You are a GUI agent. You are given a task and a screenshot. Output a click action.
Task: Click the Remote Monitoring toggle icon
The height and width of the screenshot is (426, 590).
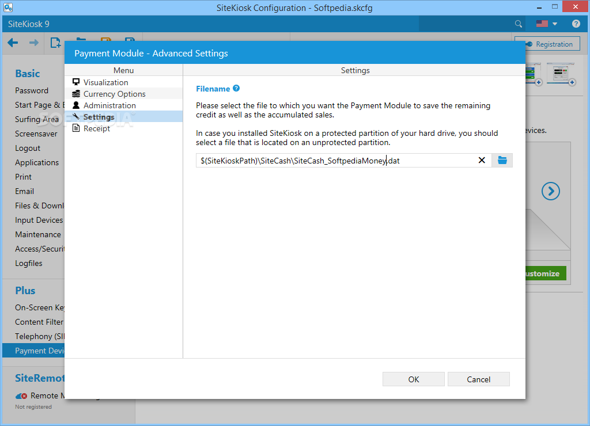[x=21, y=396]
